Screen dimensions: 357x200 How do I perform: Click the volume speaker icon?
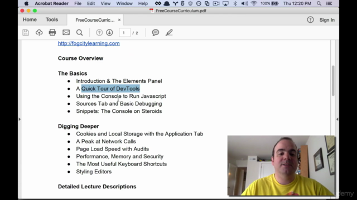[x=244, y=3]
